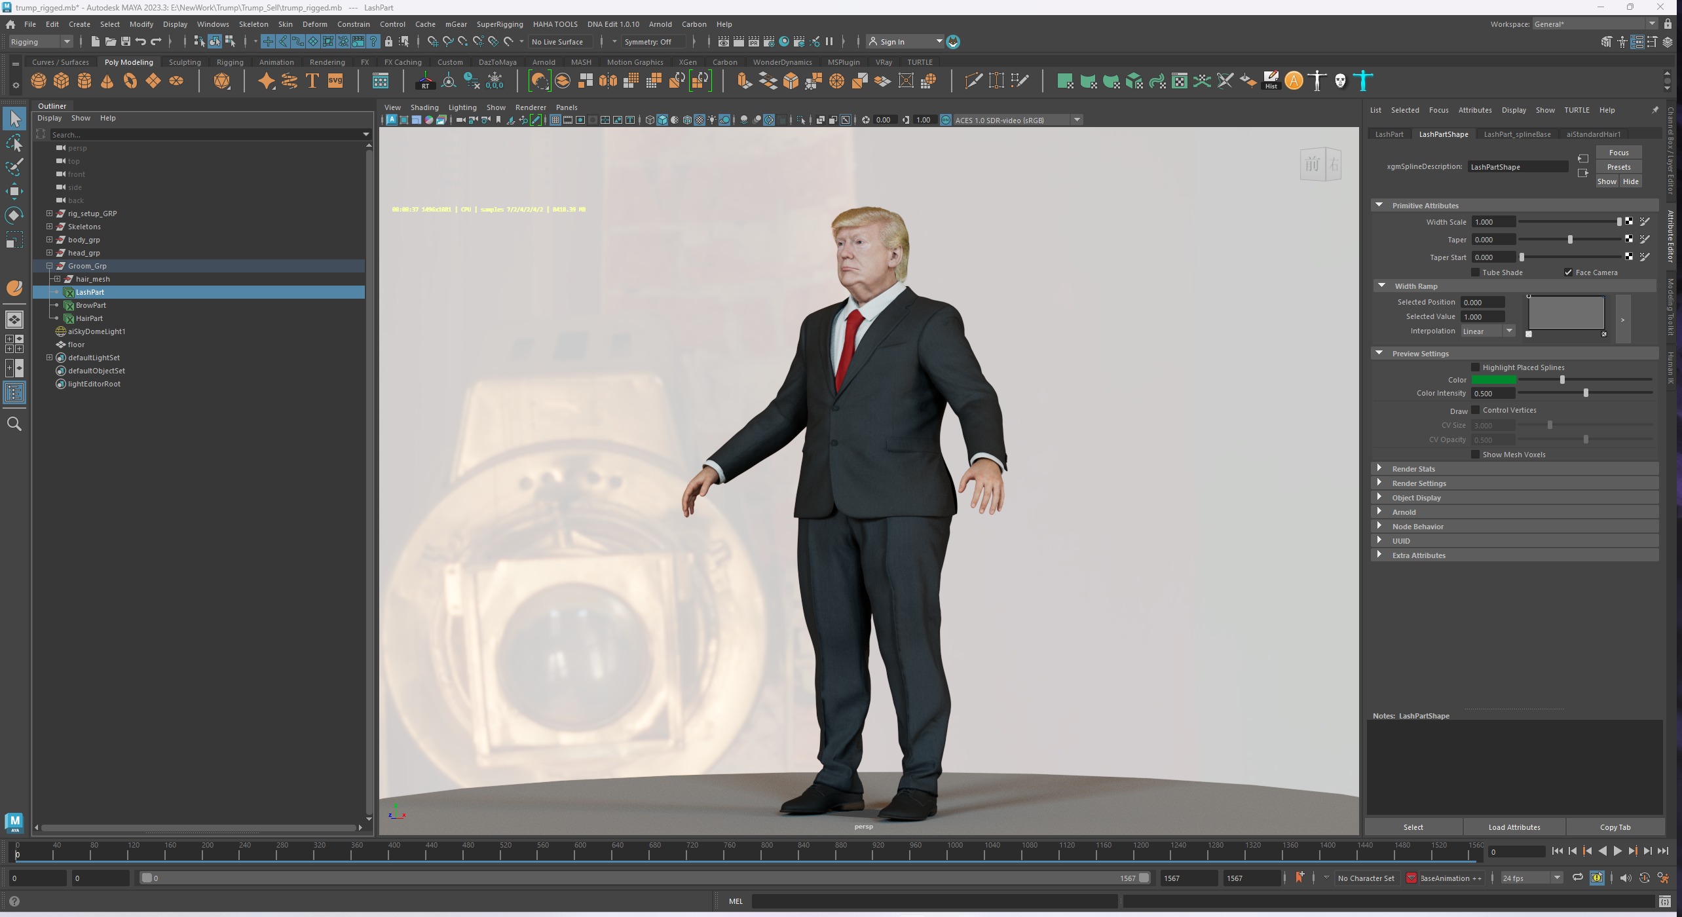Click the green preview Color swatch
1682x917 pixels.
(x=1493, y=380)
